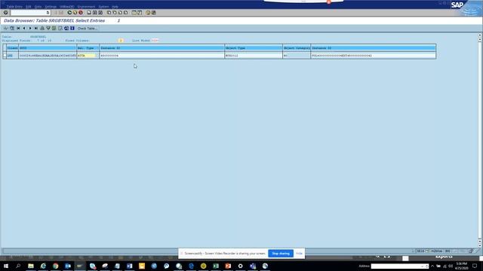Open the System menu

(x=103, y=7)
